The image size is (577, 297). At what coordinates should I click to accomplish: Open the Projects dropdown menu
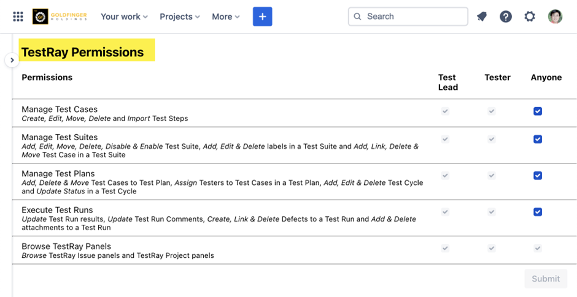tap(180, 17)
